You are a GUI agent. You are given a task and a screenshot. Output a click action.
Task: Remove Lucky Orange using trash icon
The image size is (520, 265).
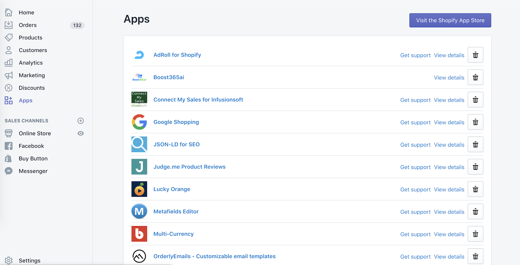pos(475,189)
